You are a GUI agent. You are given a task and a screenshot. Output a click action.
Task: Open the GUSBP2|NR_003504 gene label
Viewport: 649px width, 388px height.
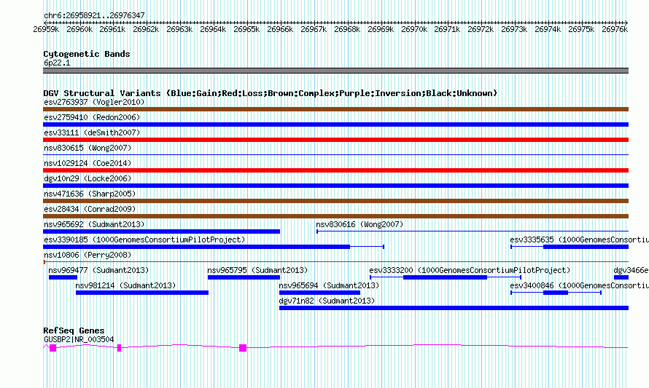[79, 339]
